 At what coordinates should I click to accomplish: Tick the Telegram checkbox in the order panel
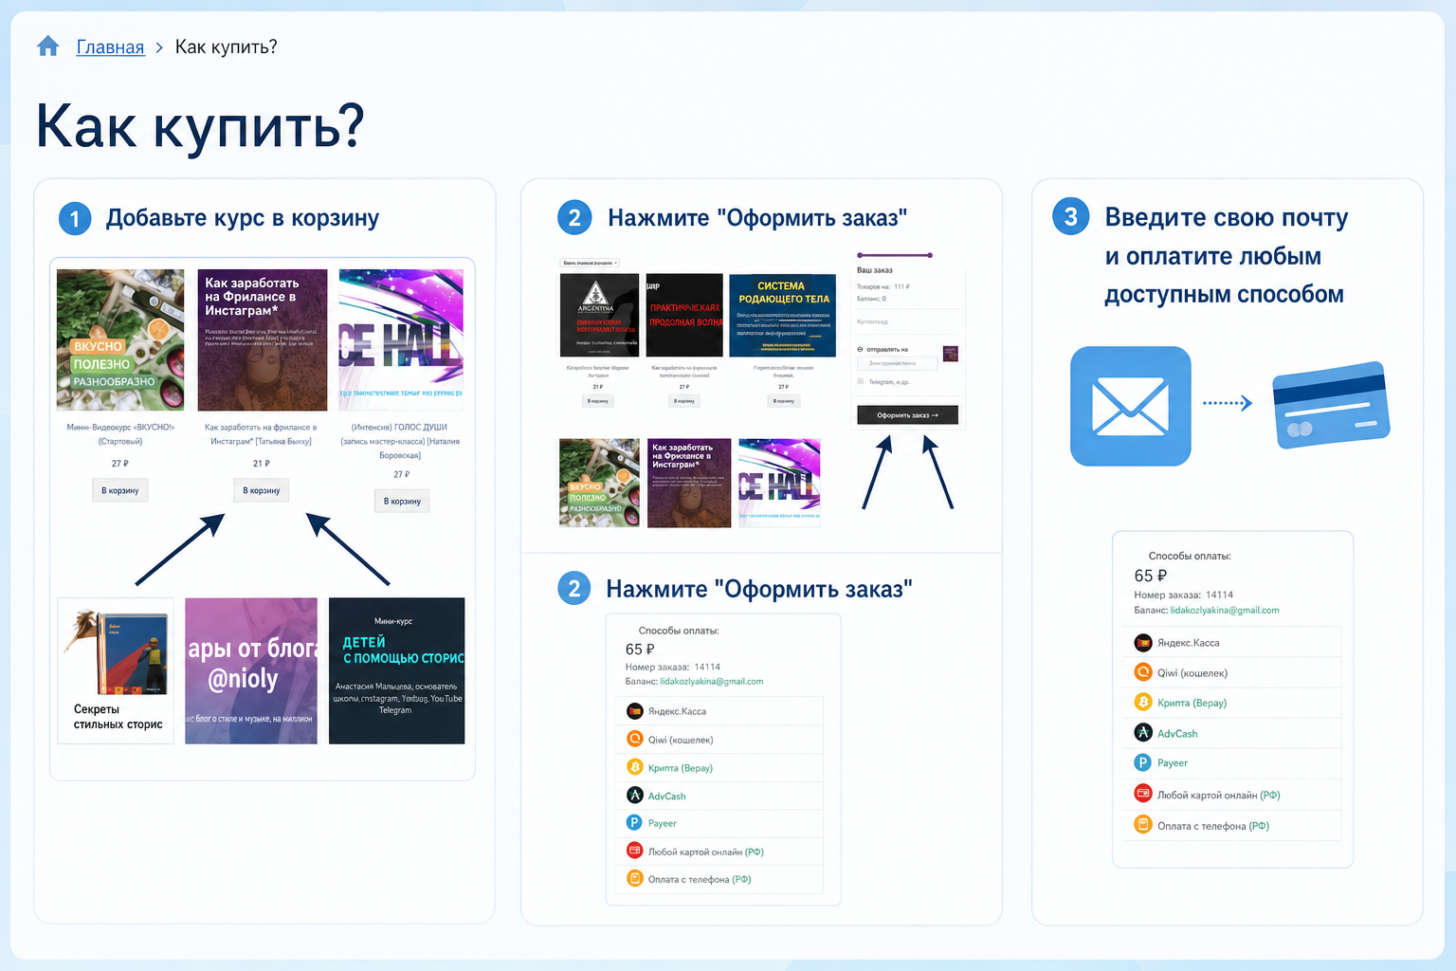[x=861, y=381]
